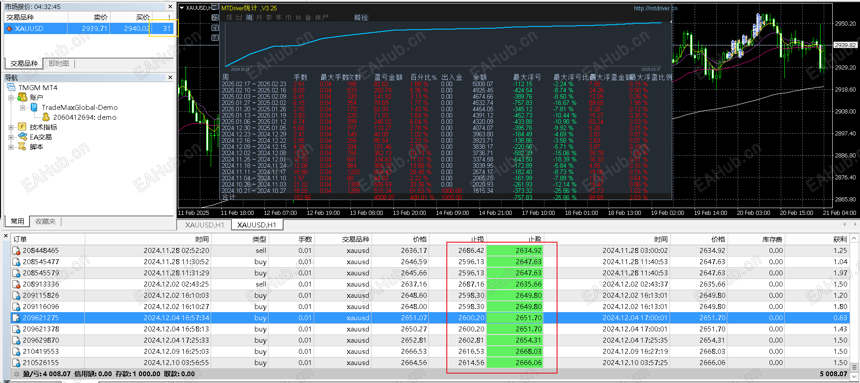Click the 路径 path button
The image size is (860, 383).
[361, 17]
